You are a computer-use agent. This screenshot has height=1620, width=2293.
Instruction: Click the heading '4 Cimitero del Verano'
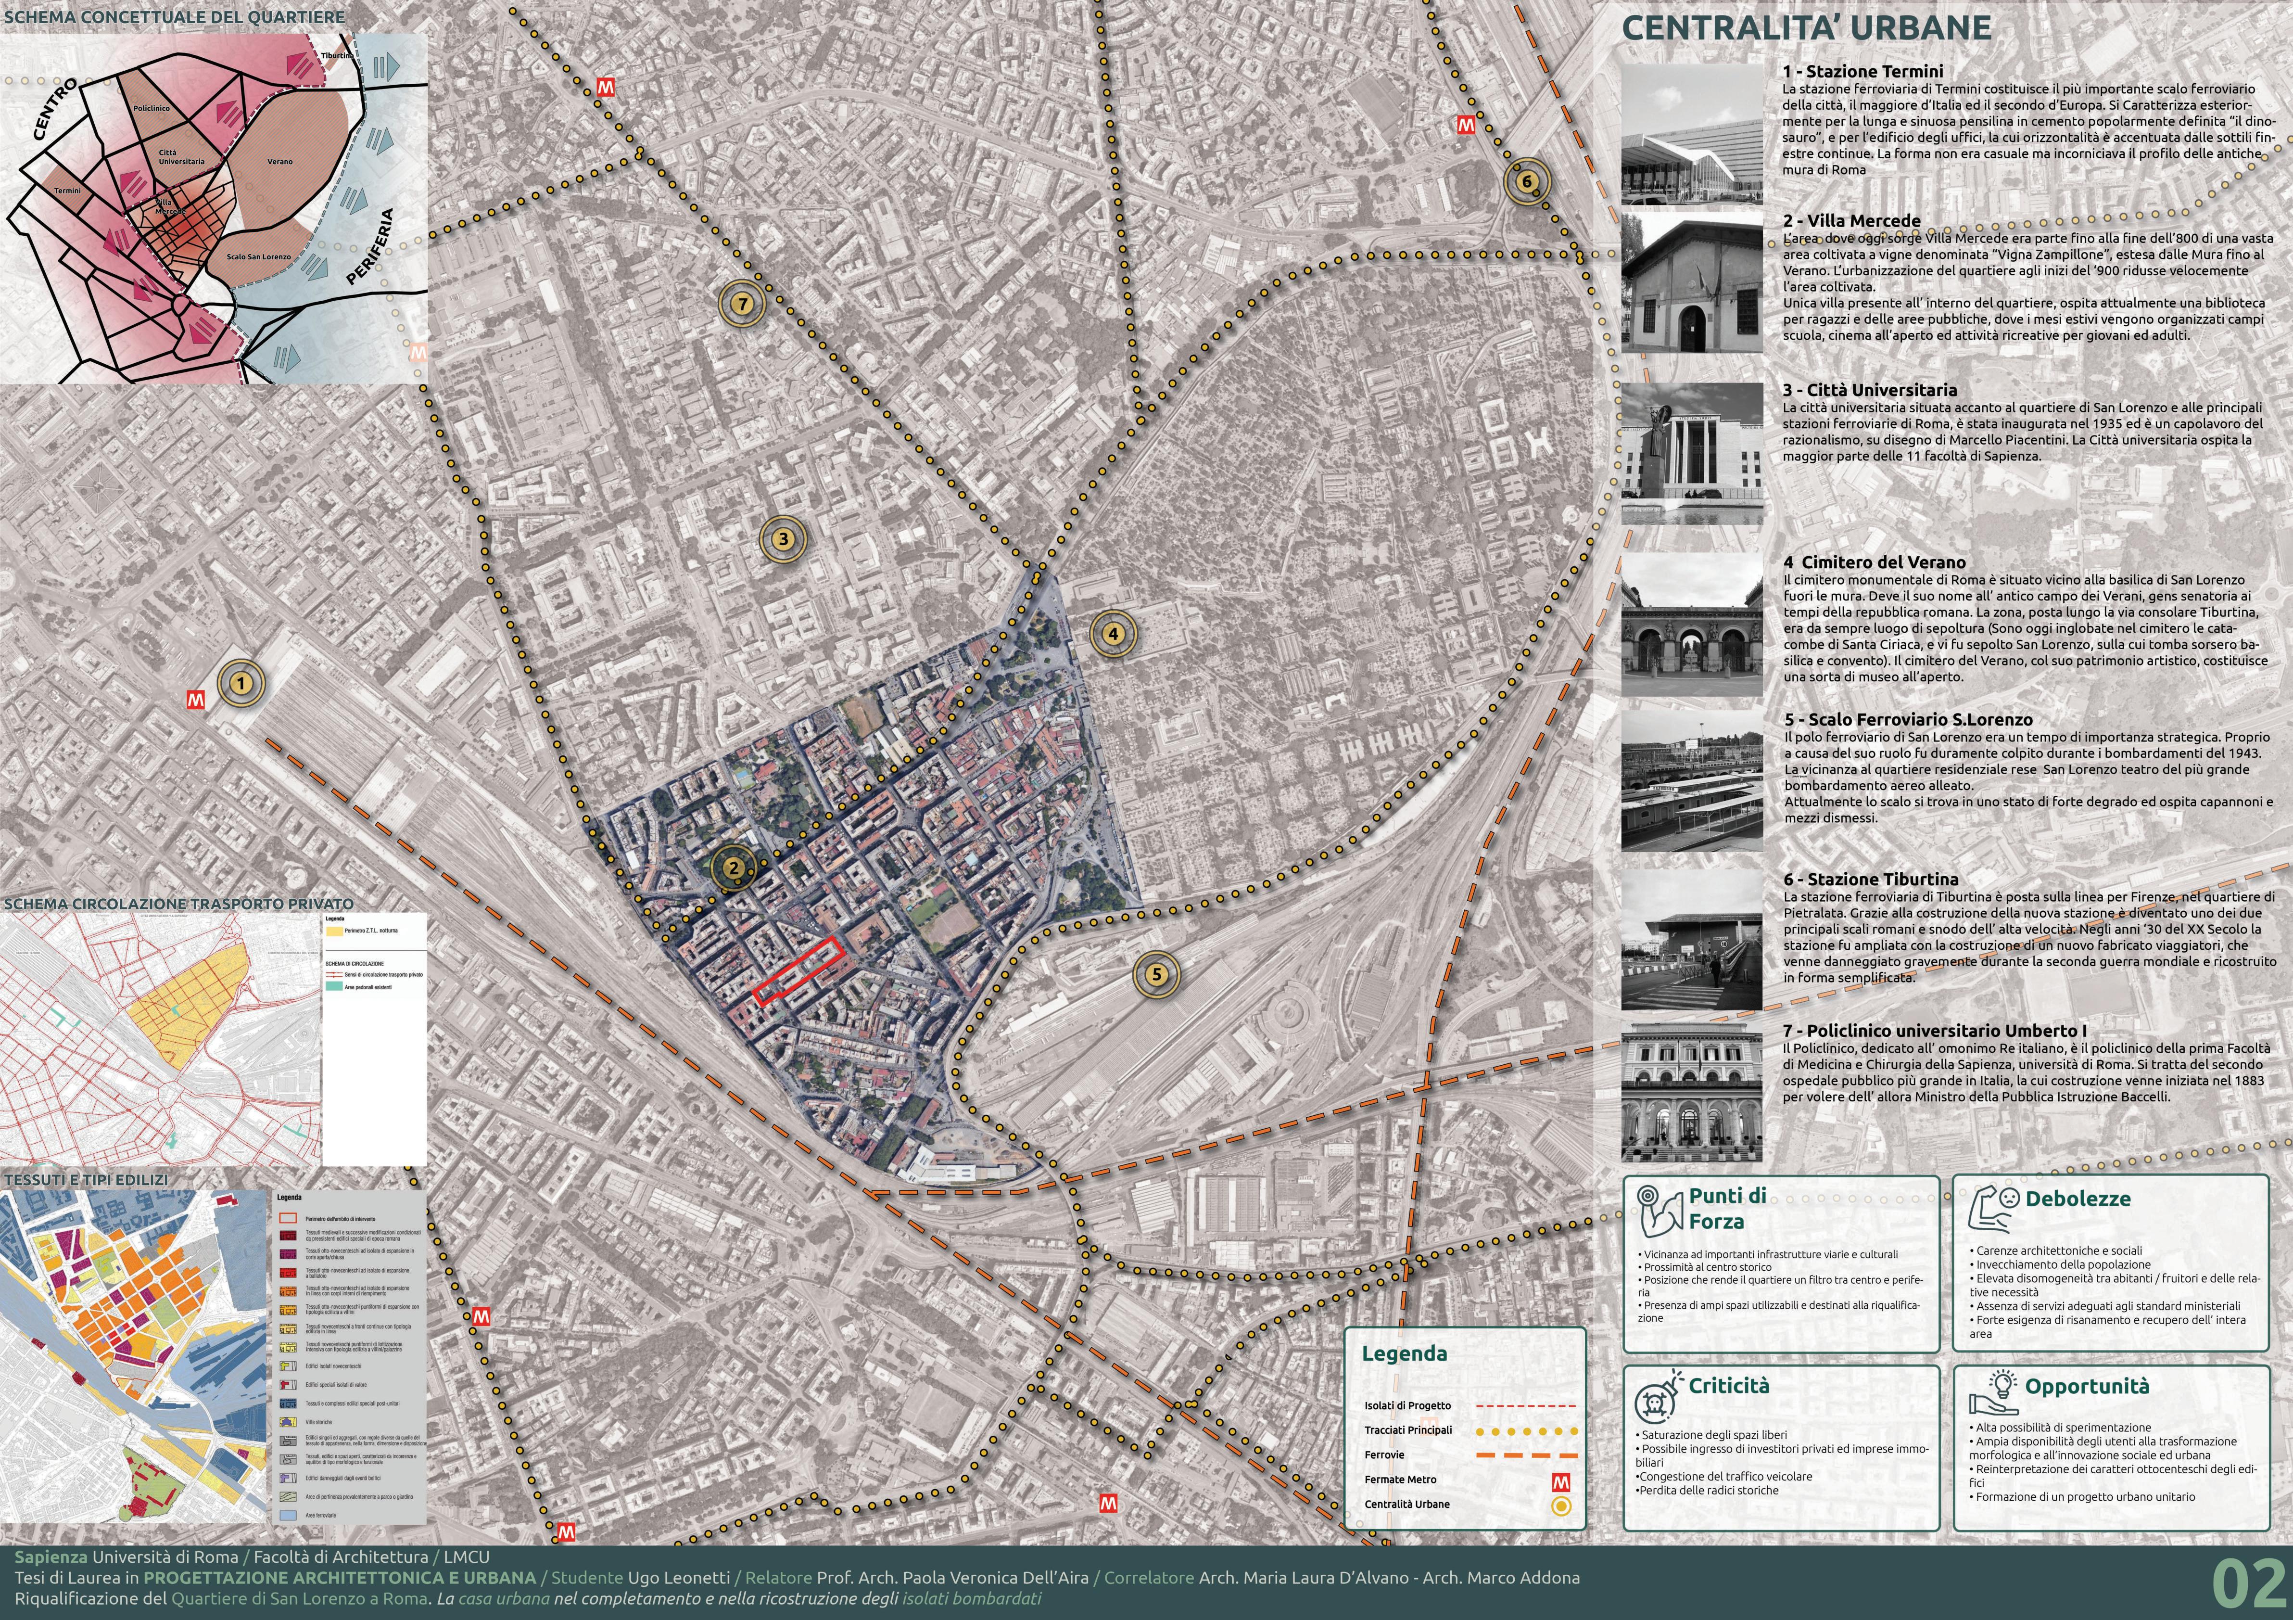point(1875,562)
